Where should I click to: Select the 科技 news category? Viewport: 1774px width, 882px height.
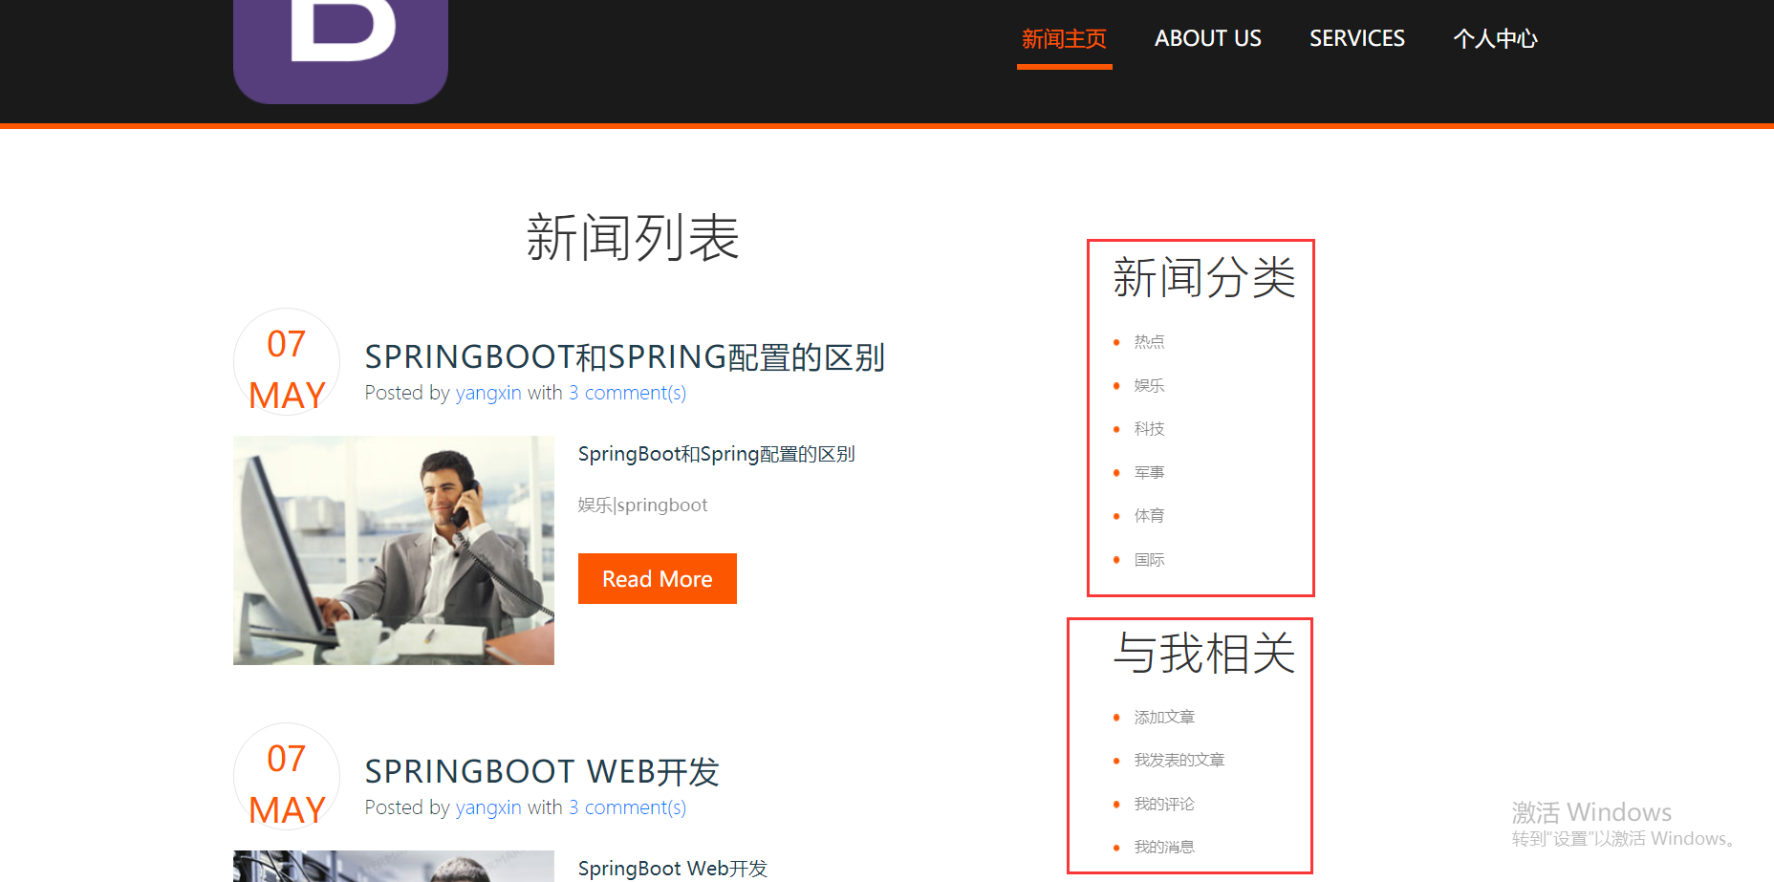1149,429
